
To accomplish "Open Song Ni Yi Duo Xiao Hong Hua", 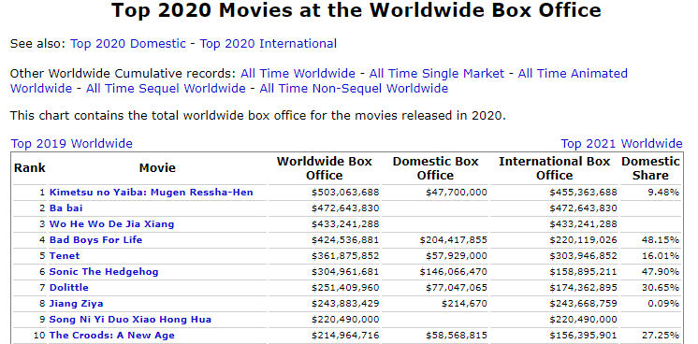I will [x=130, y=320].
